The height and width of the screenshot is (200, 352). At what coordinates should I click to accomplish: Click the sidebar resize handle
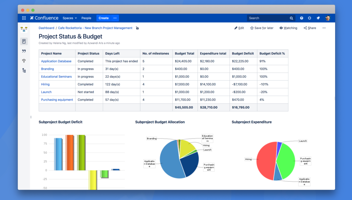[x=31, y=117]
